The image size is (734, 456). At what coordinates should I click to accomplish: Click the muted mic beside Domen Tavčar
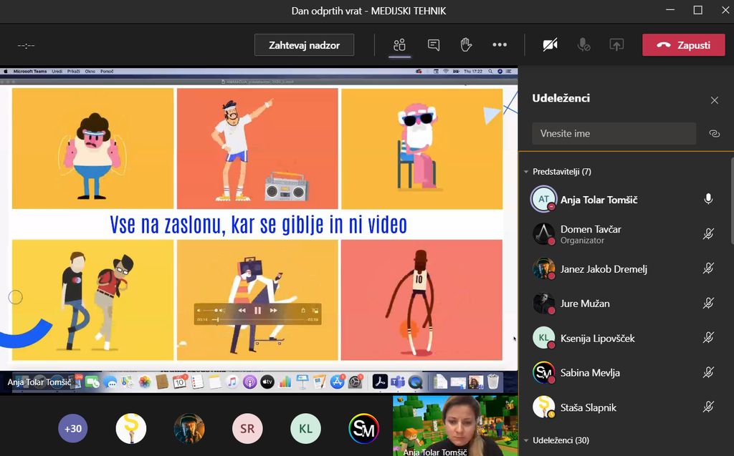point(708,234)
